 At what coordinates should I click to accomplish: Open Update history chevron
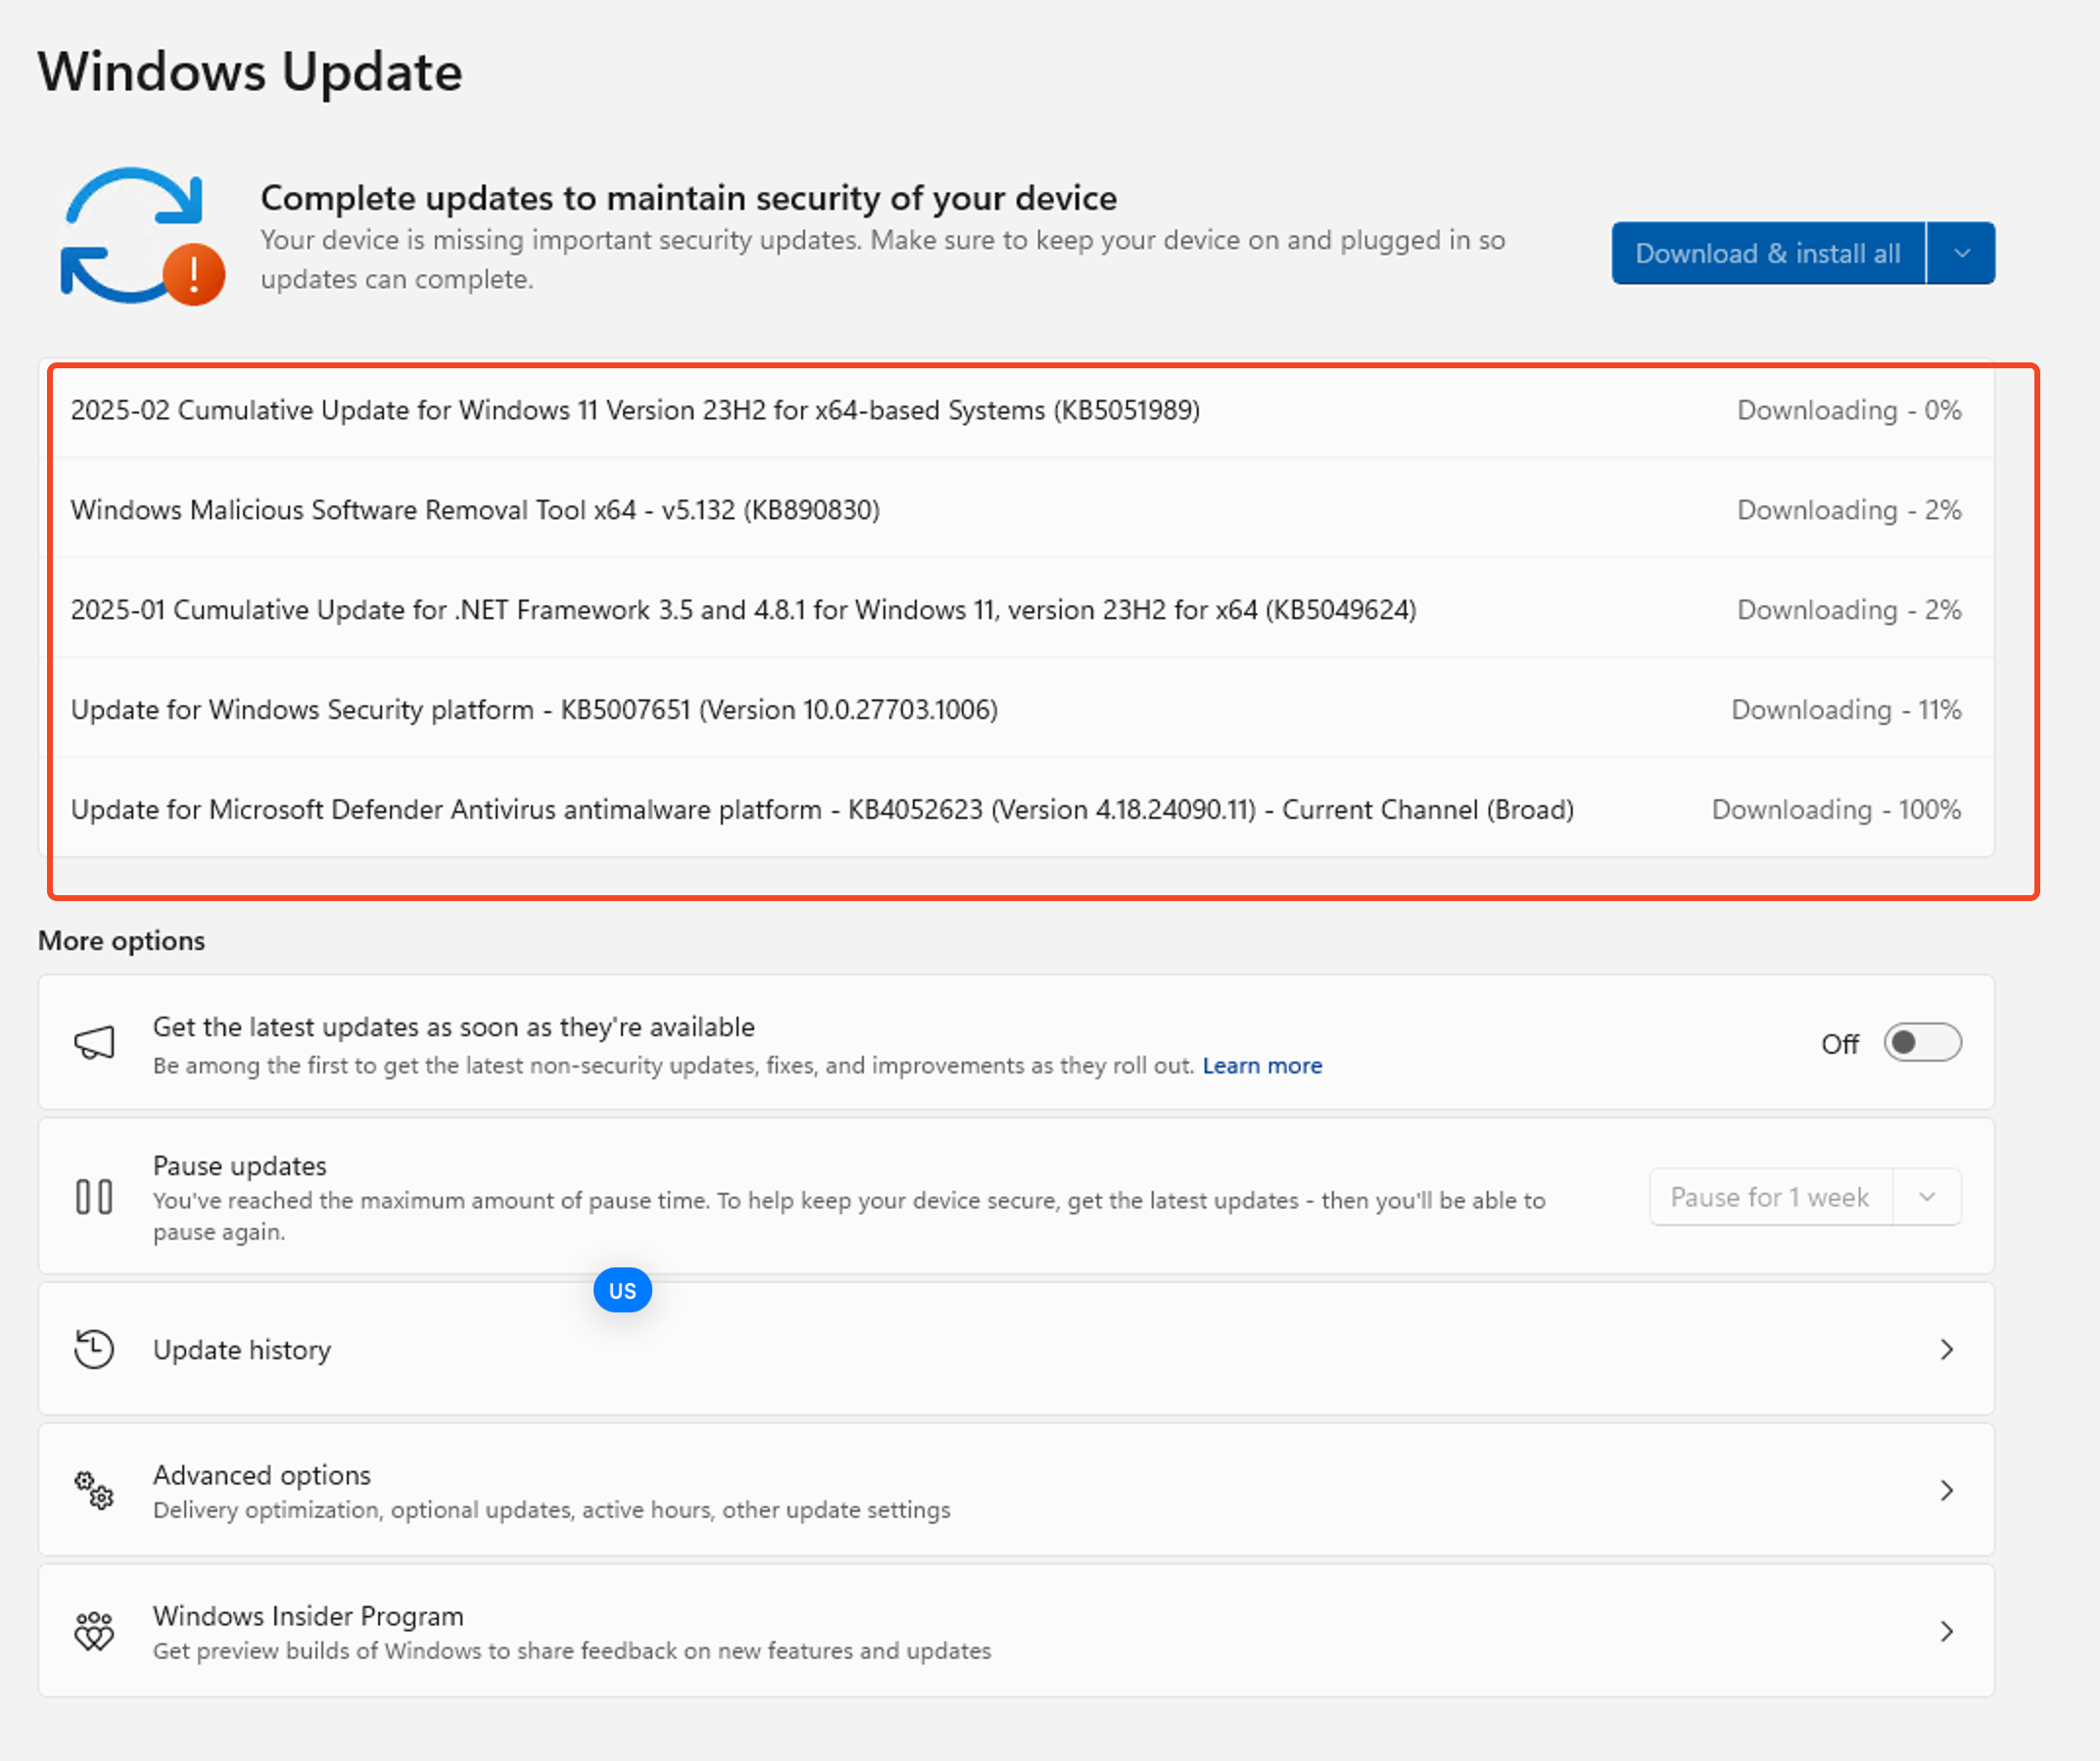pyautogui.click(x=1946, y=1349)
